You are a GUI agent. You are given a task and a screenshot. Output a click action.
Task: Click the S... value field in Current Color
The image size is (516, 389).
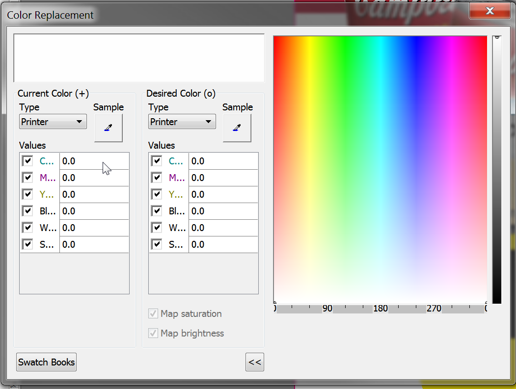(x=94, y=245)
